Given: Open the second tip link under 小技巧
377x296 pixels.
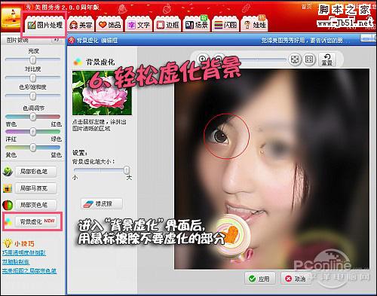Looking at the screenshot, I should [16, 262].
